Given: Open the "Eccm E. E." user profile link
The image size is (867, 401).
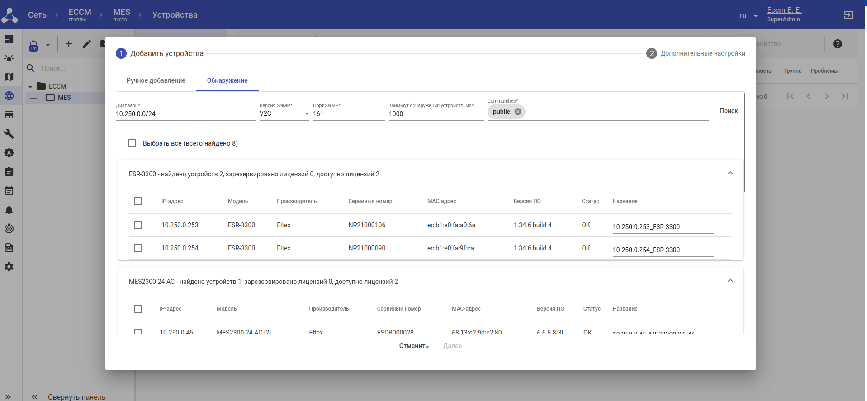Looking at the screenshot, I should tap(784, 10).
